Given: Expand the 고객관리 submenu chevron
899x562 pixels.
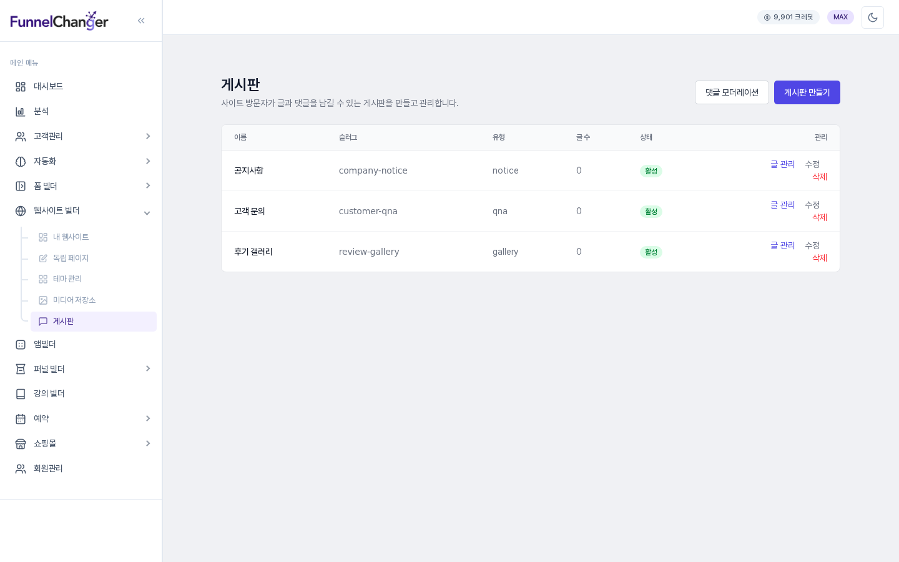Looking at the screenshot, I should coord(148,136).
